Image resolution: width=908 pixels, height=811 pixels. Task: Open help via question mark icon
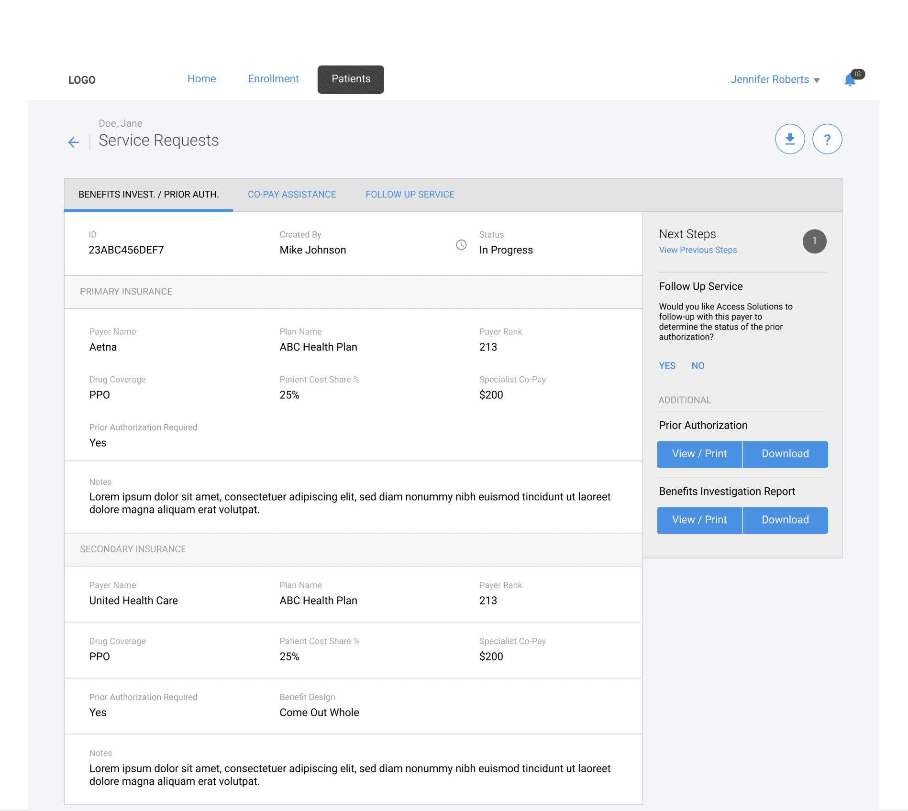coord(827,139)
